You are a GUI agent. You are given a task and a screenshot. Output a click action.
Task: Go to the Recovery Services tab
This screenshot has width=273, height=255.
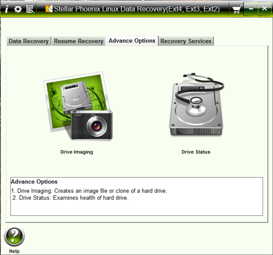coord(186,41)
